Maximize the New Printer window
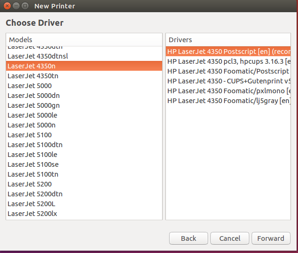Viewport: 298px width, 253px height. (25, 6)
